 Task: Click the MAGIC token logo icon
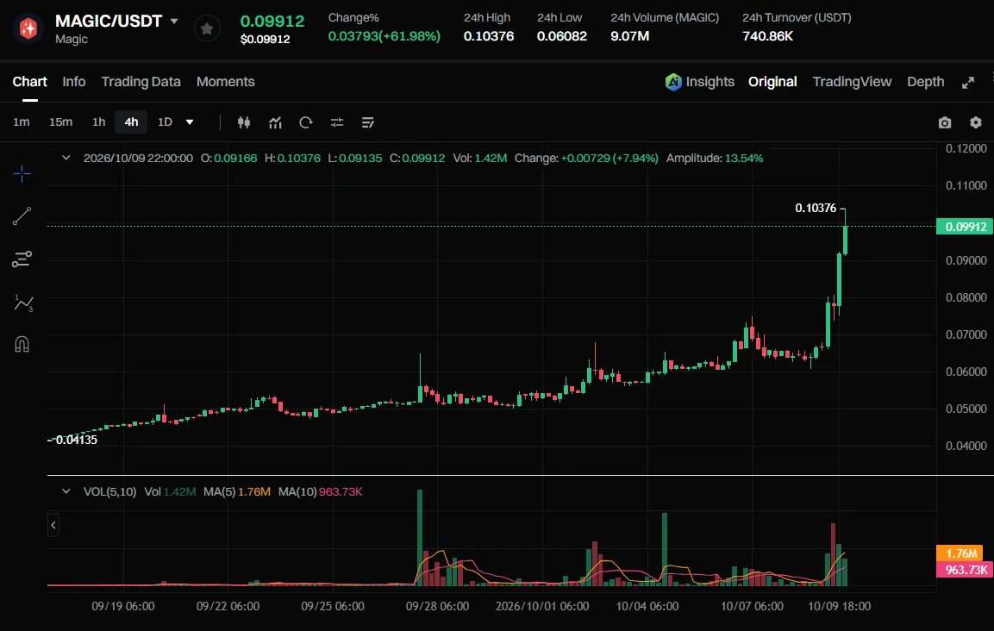click(x=28, y=28)
